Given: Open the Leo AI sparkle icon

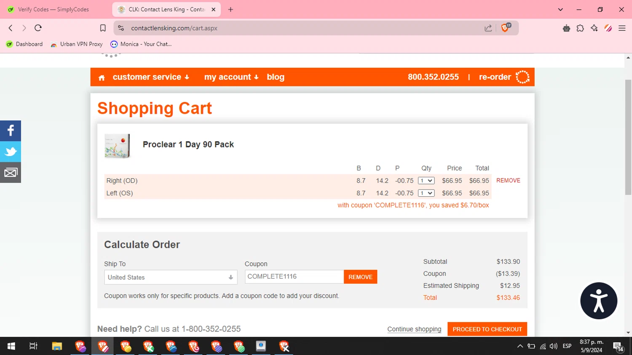Looking at the screenshot, I should pyautogui.click(x=594, y=28).
